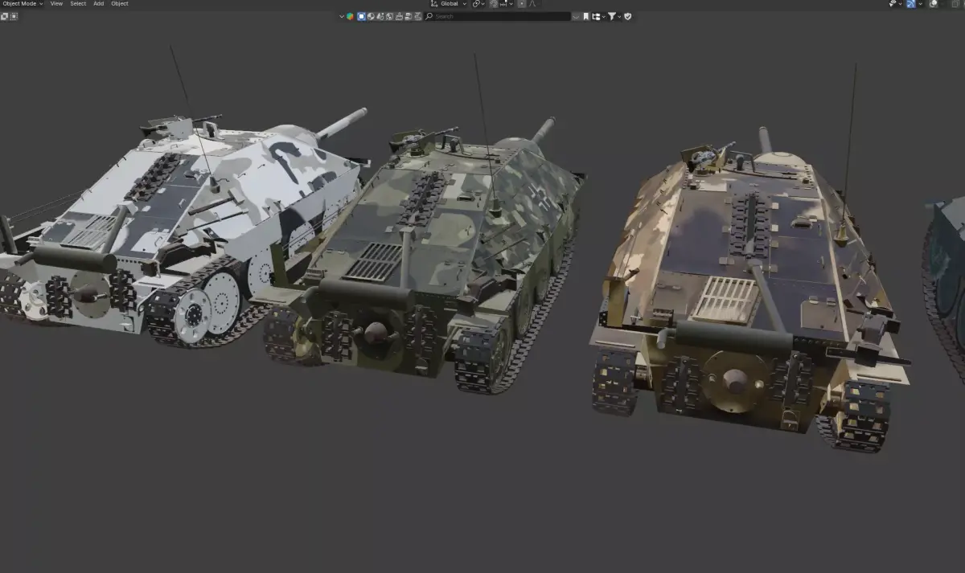Open the Add menu
Screen dimensions: 965x573
click(x=98, y=3)
